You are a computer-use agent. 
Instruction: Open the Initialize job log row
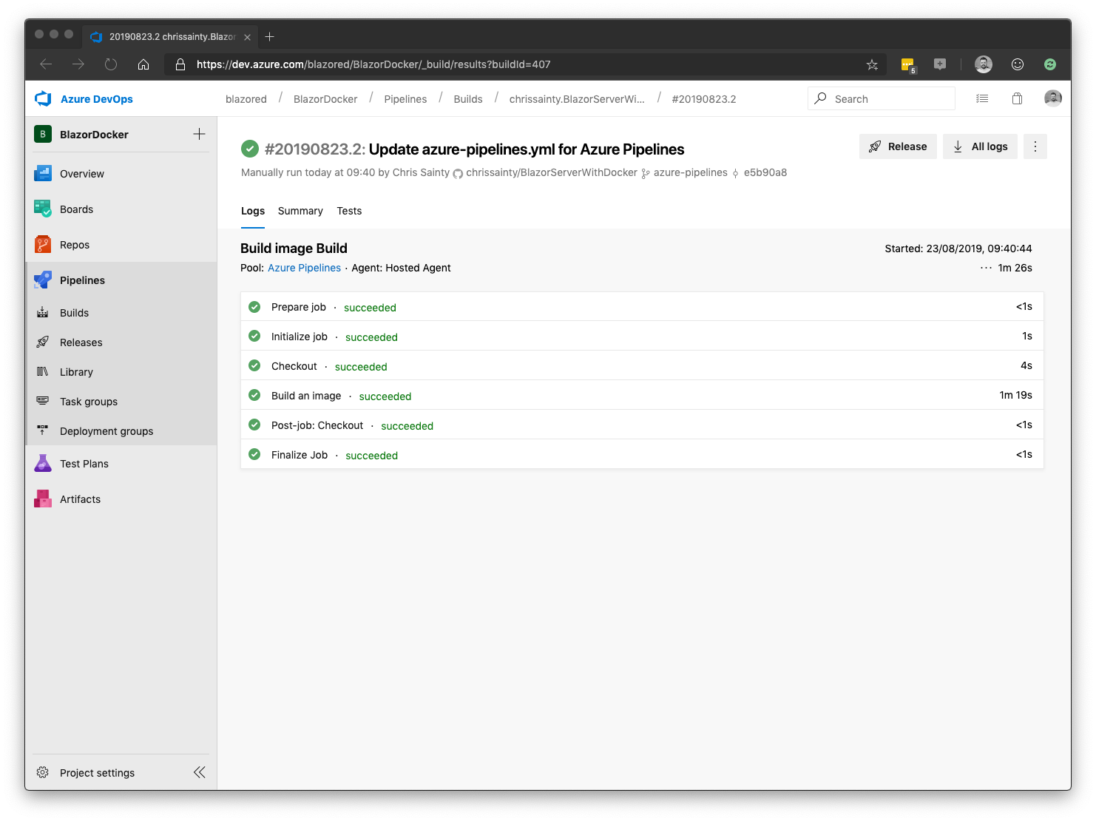[x=642, y=336]
